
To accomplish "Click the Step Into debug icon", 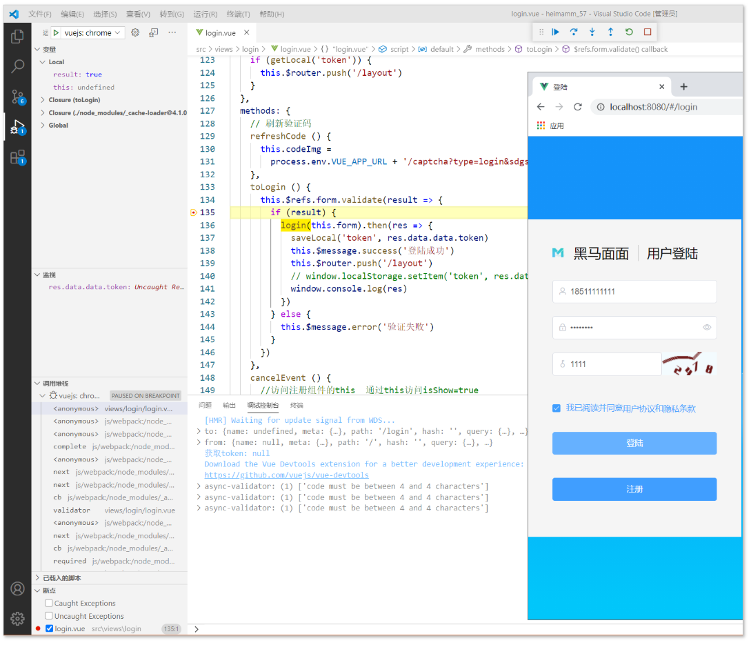I will pyautogui.click(x=592, y=32).
